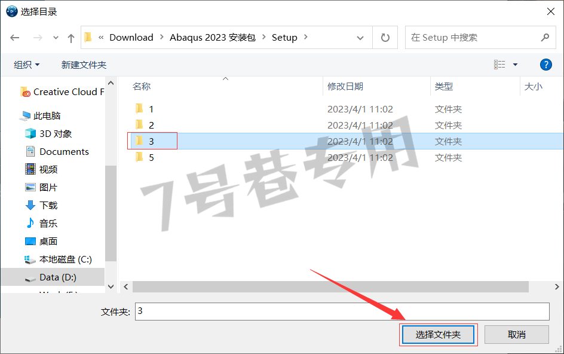Click 取消 button

pos(517,335)
